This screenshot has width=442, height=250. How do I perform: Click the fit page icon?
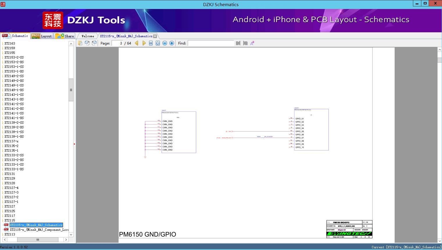coord(158,43)
